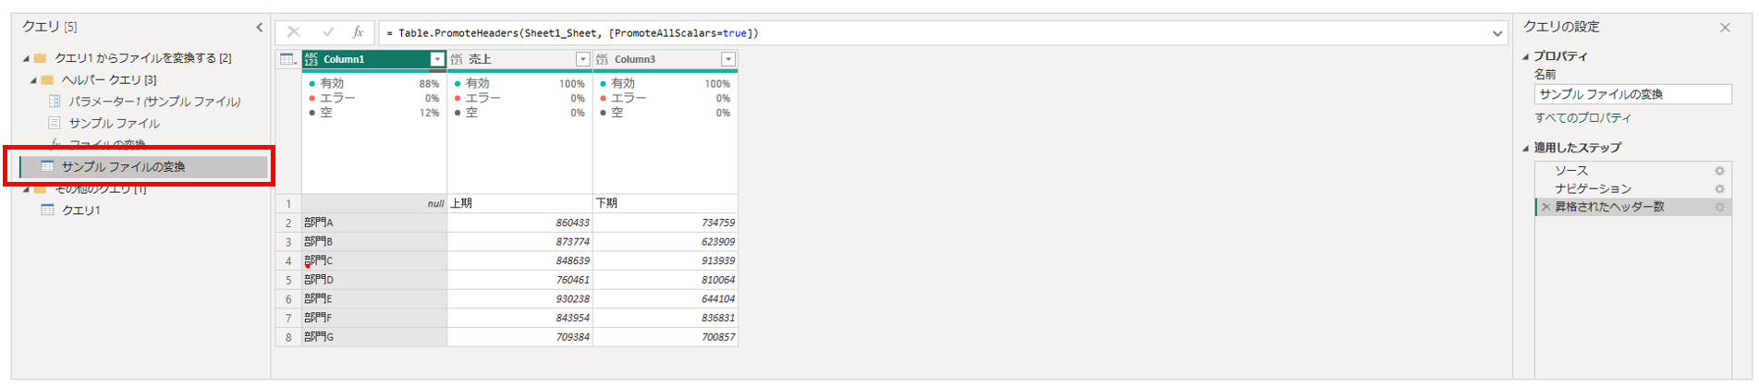Open filter dropdown for Column1
This screenshot has height=386, width=1759.
pyautogui.click(x=437, y=59)
